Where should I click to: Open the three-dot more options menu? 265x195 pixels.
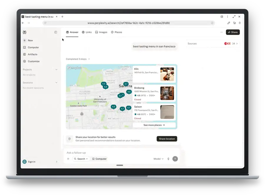(x=221, y=32)
